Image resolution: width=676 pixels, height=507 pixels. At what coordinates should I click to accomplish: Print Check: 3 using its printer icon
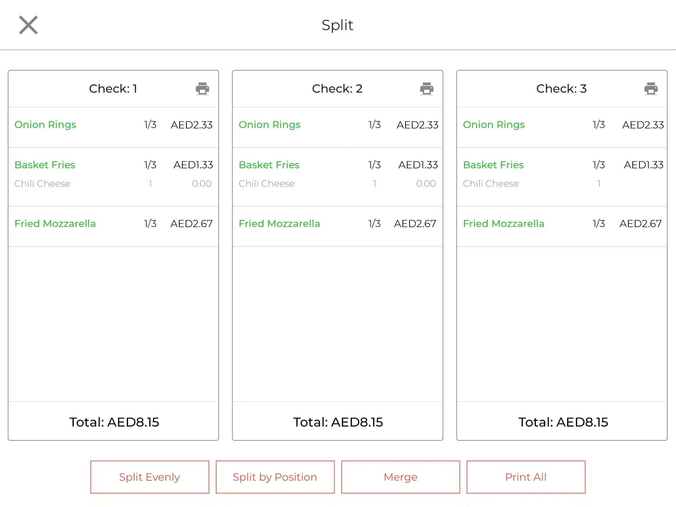coord(650,89)
